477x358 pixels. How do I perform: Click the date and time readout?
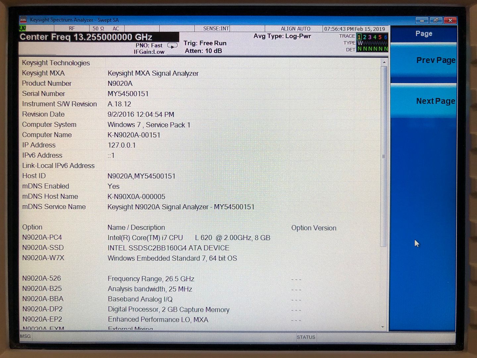354,29
